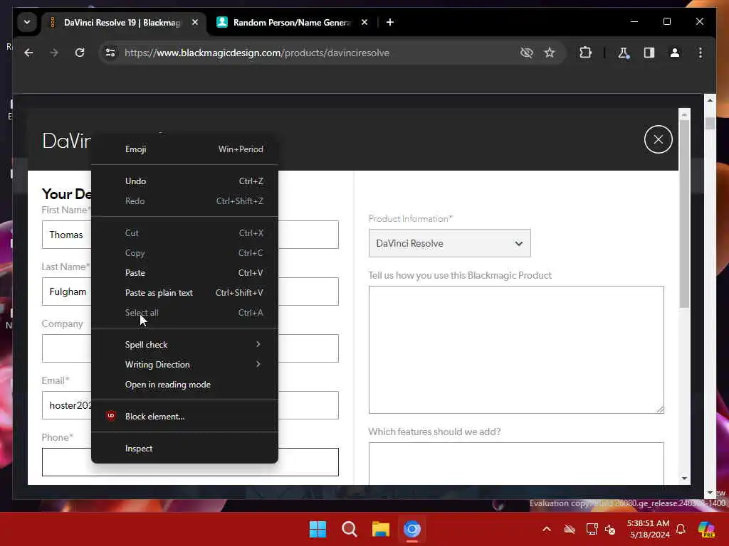The height and width of the screenshot is (546, 729).
Task: Click the form's inner scrollbar thumb
Action: point(684,213)
